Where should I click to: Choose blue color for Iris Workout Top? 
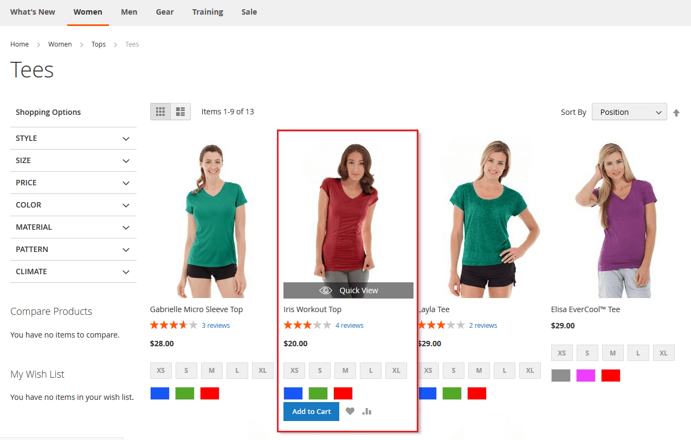click(x=293, y=393)
